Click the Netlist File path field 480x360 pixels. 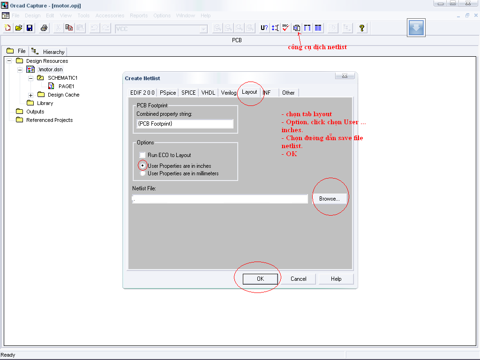(x=220, y=199)
